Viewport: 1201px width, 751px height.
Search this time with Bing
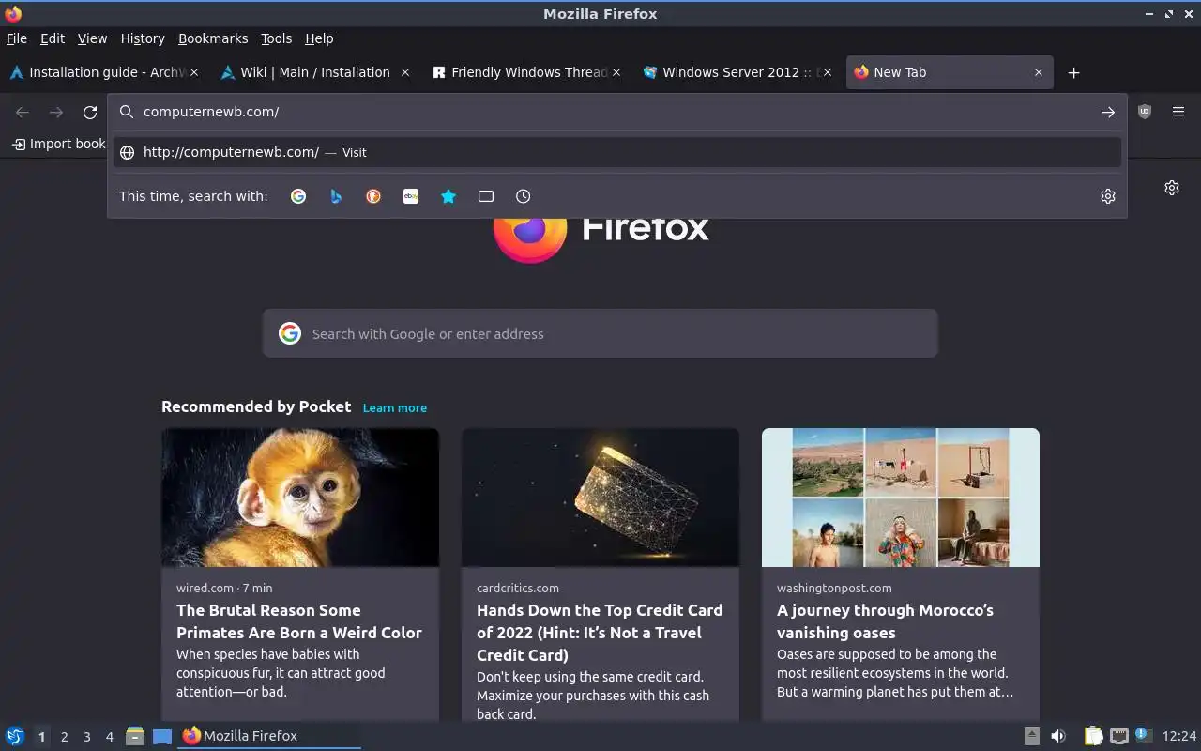[x=336, y=196]
